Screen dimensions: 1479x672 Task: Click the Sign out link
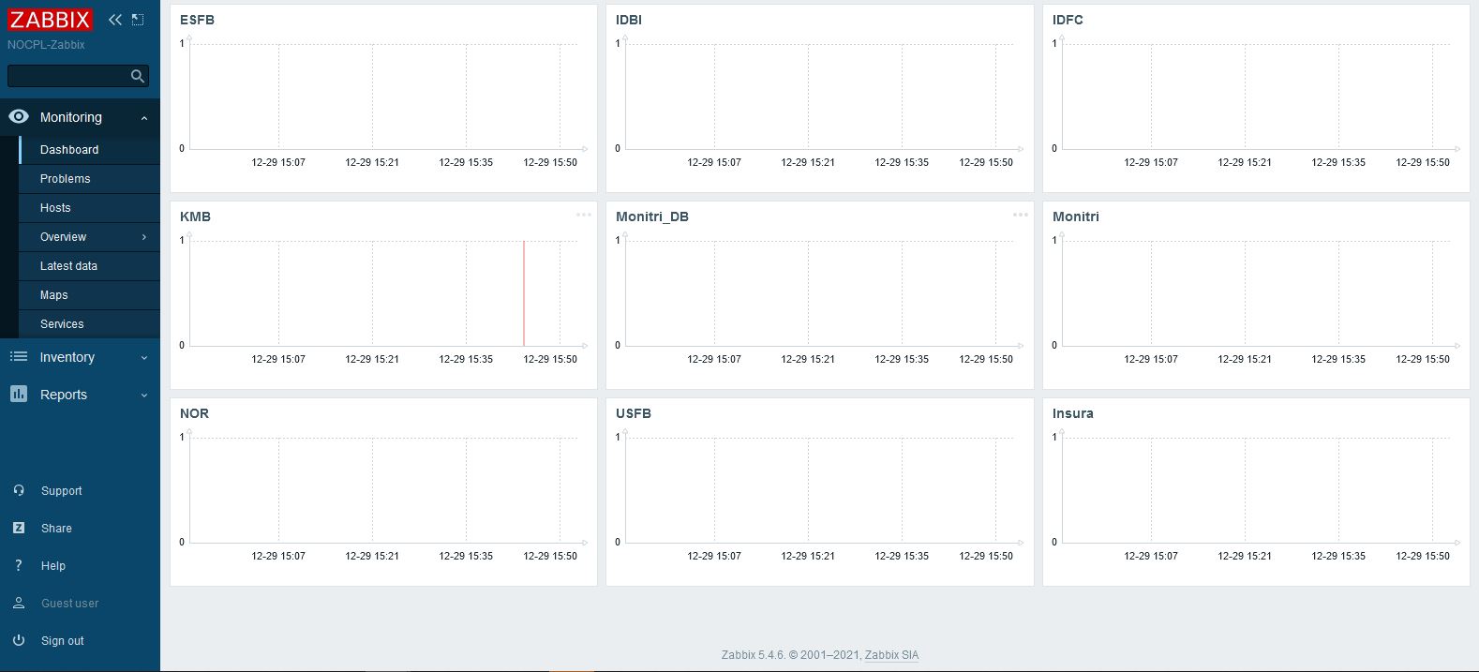point(63,641)
